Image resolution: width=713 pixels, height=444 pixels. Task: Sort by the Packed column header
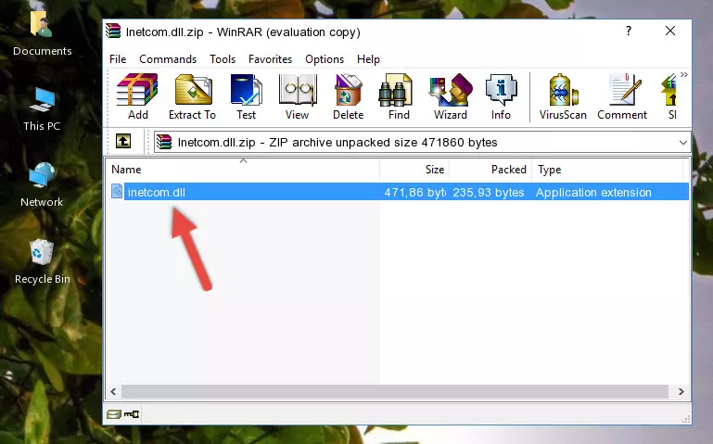pyautogui.click(x=490, y=170)
